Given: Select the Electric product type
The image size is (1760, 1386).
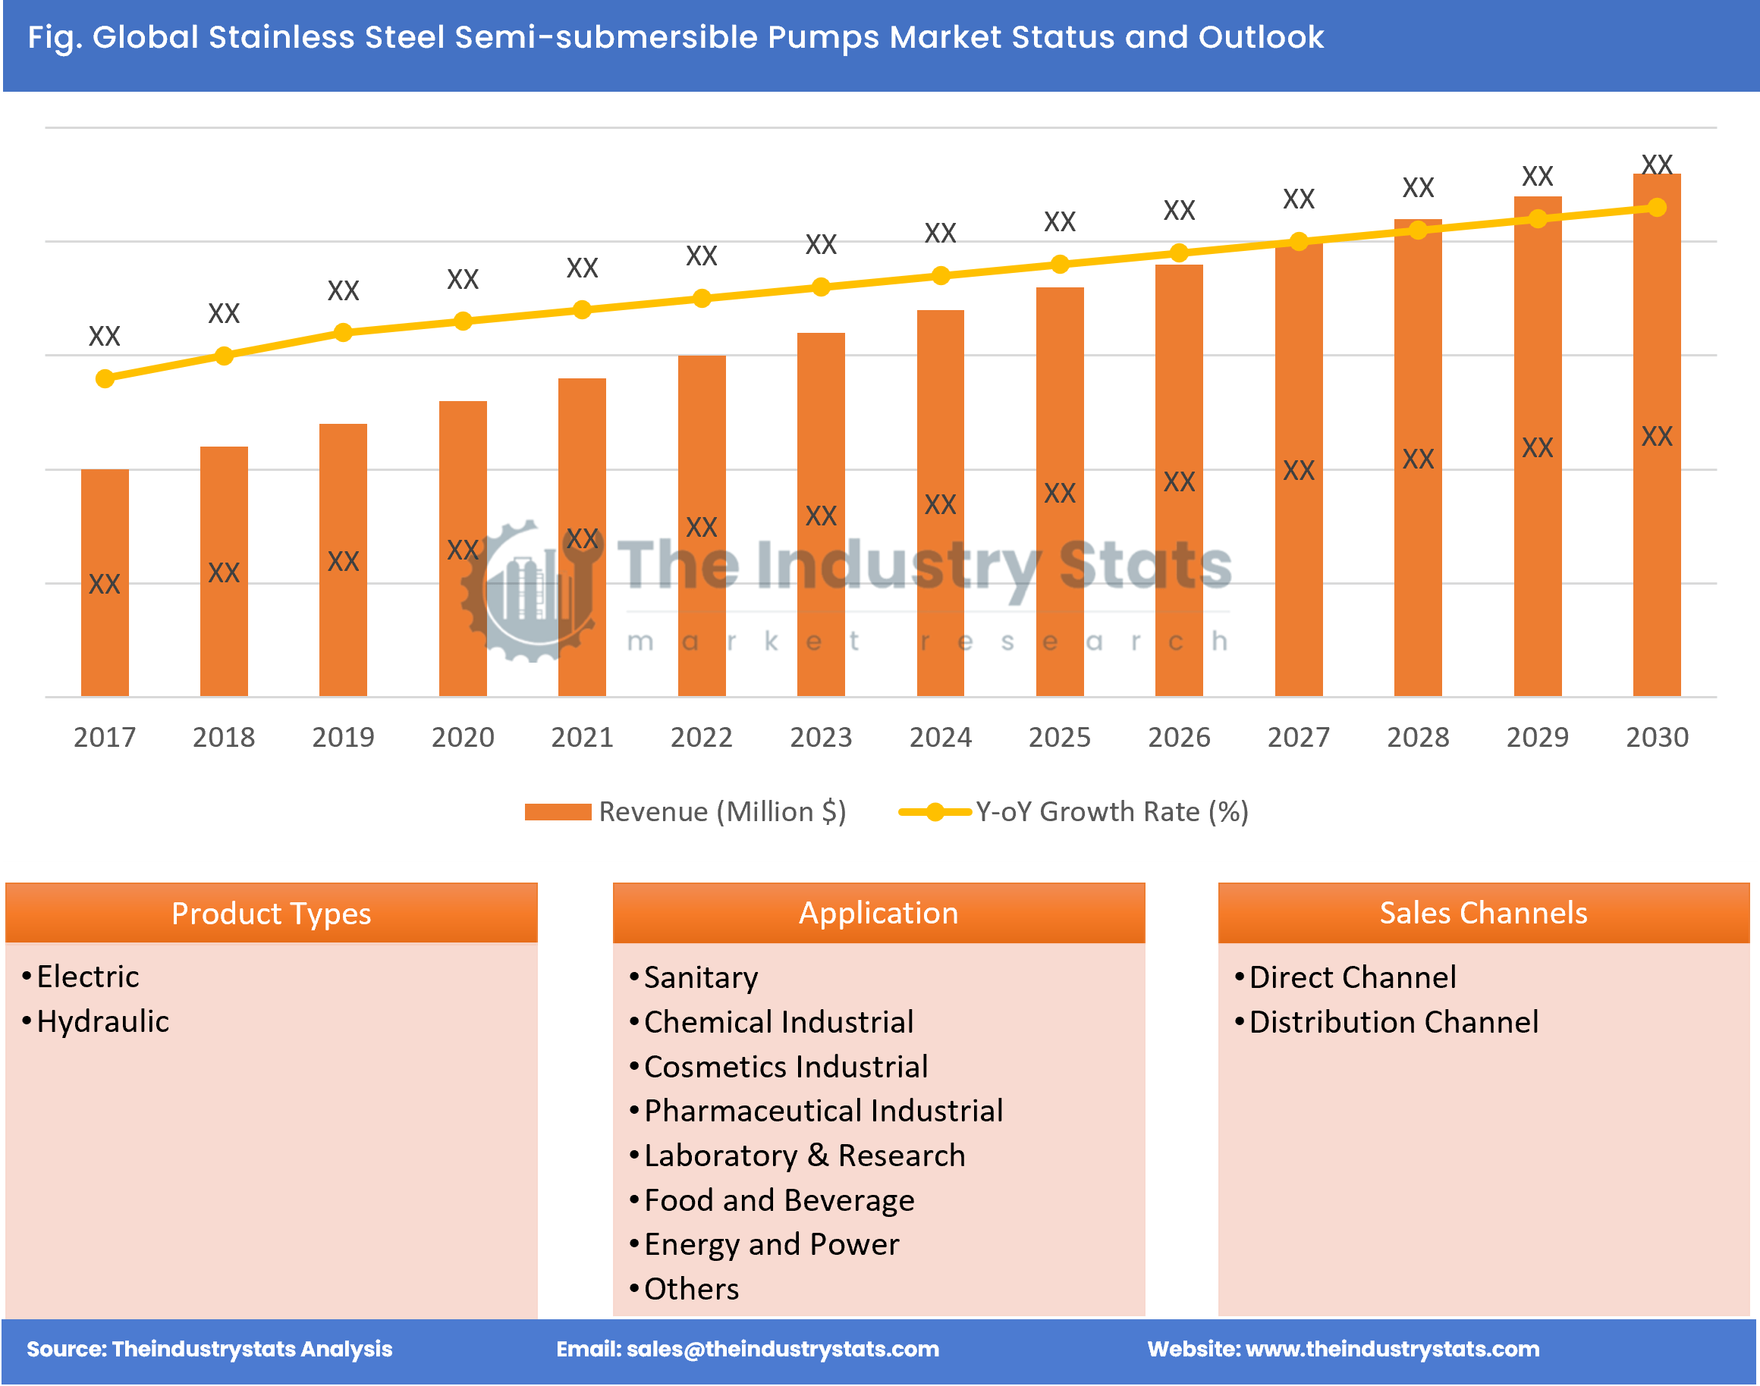Looking at the screenshot, I should tap(88, 977).
